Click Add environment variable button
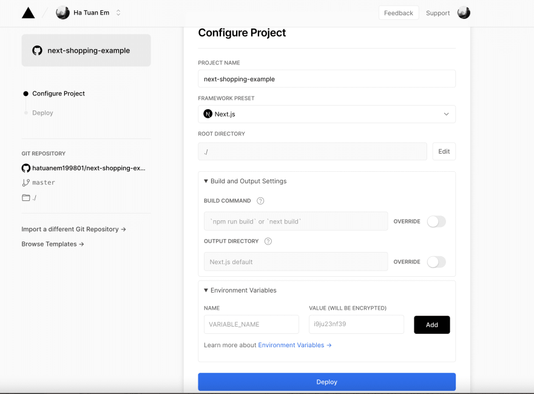The width and height of the screenshot is (534, 394). click(432, 325)
